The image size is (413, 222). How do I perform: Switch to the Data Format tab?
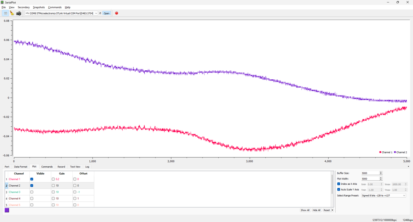tap(21, 167)
